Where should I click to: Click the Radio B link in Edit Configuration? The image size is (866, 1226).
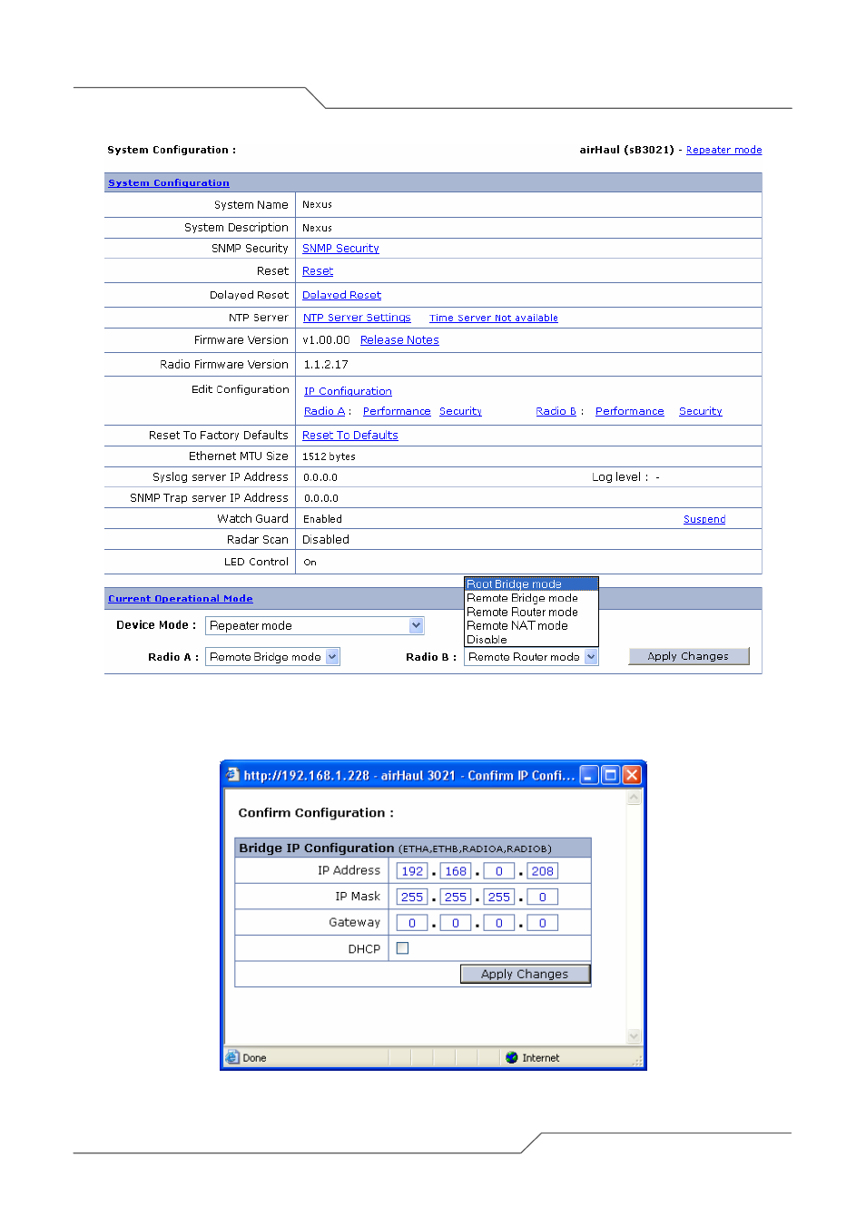pos(556,411)
